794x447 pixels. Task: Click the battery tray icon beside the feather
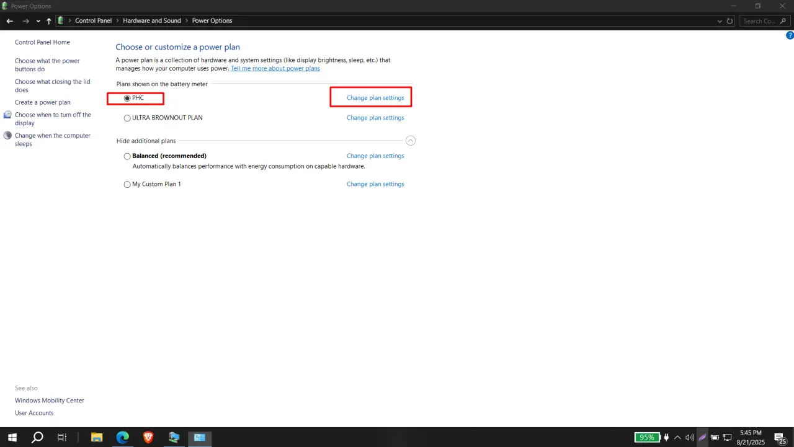pos(715,437)
